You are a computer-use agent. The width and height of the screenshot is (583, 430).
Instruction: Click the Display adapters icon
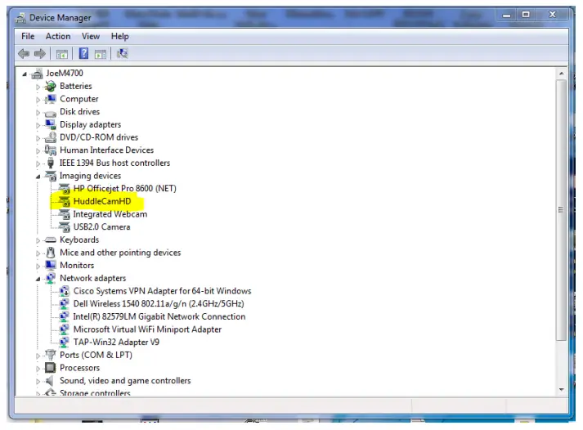tap(50, 124)
